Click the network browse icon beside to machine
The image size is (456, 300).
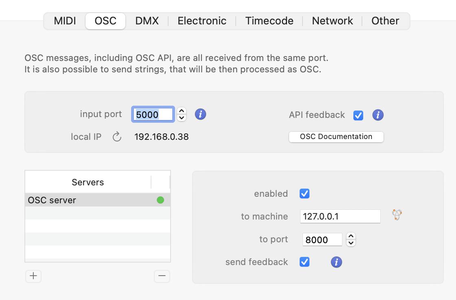point(397,215)
